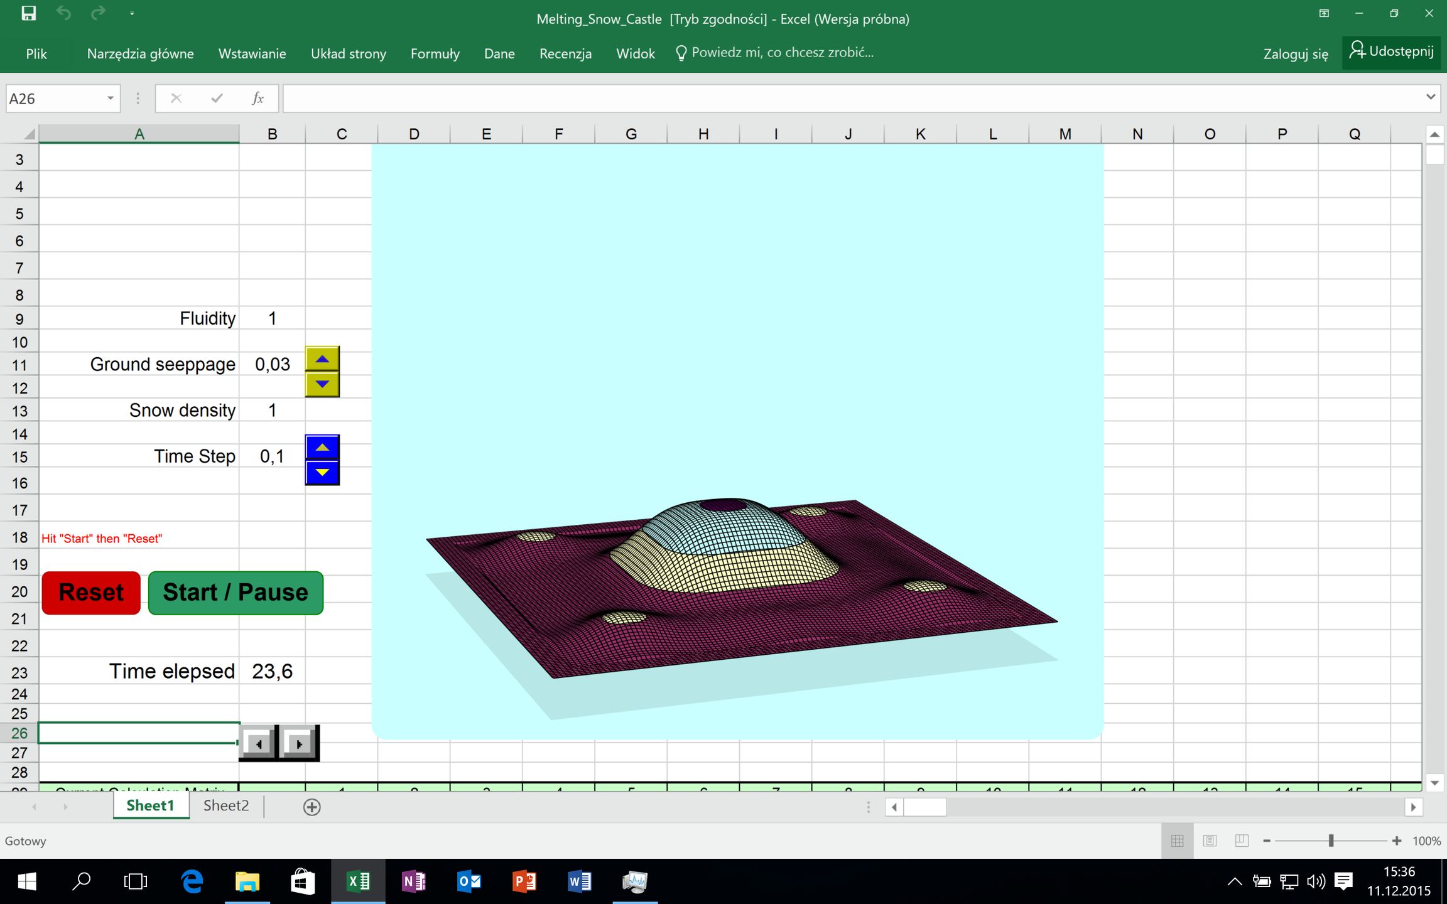
Task: Click the Save icon in quick access toolbar
Action: pyautogui.click(x=28, y=13)
